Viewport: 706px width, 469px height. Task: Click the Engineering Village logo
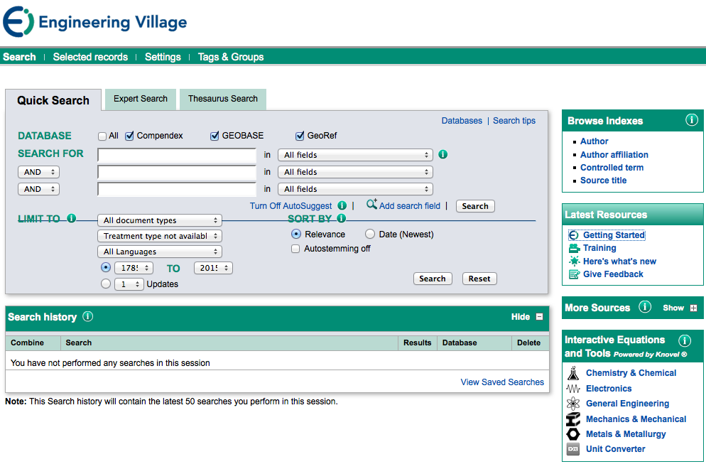coord(95,21)
